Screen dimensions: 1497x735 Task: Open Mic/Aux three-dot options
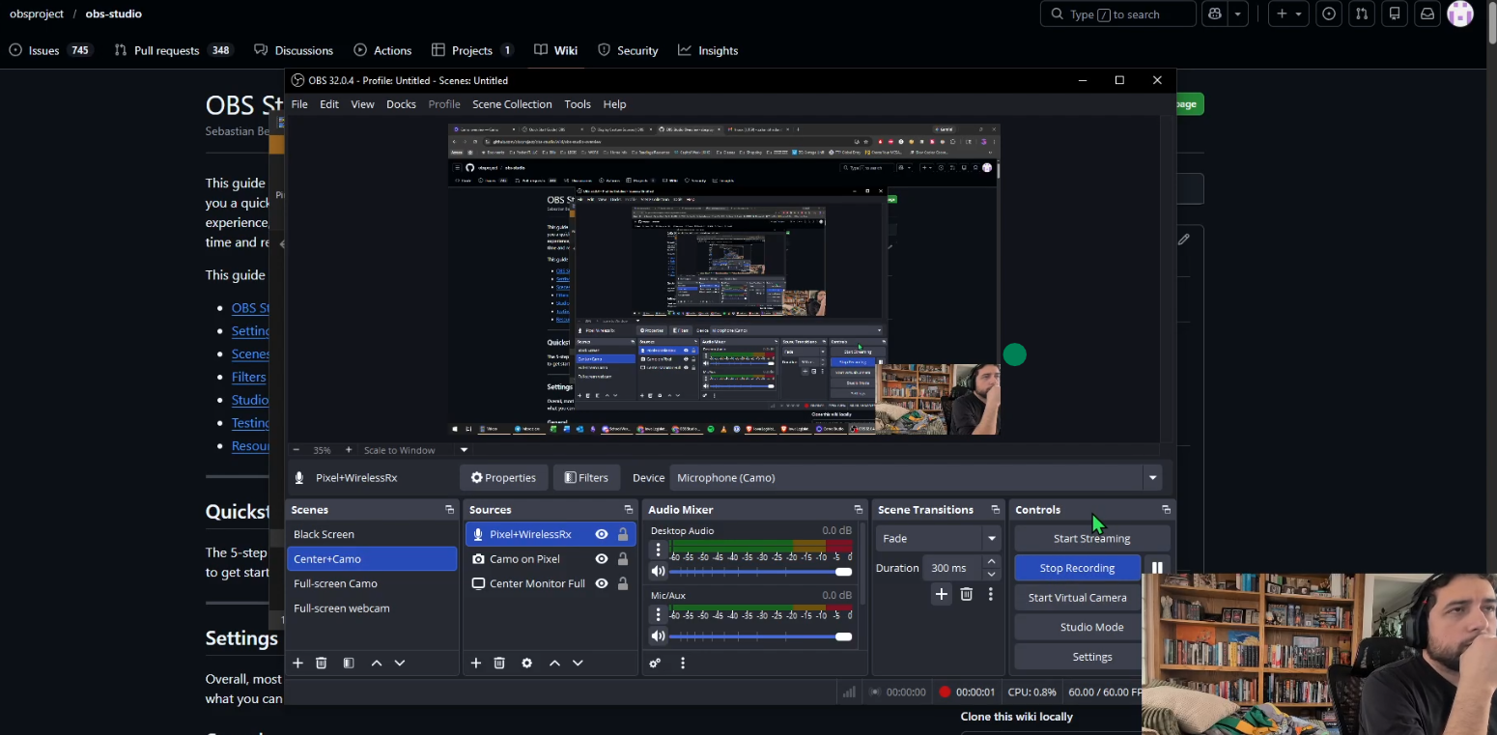coord(659,614)
